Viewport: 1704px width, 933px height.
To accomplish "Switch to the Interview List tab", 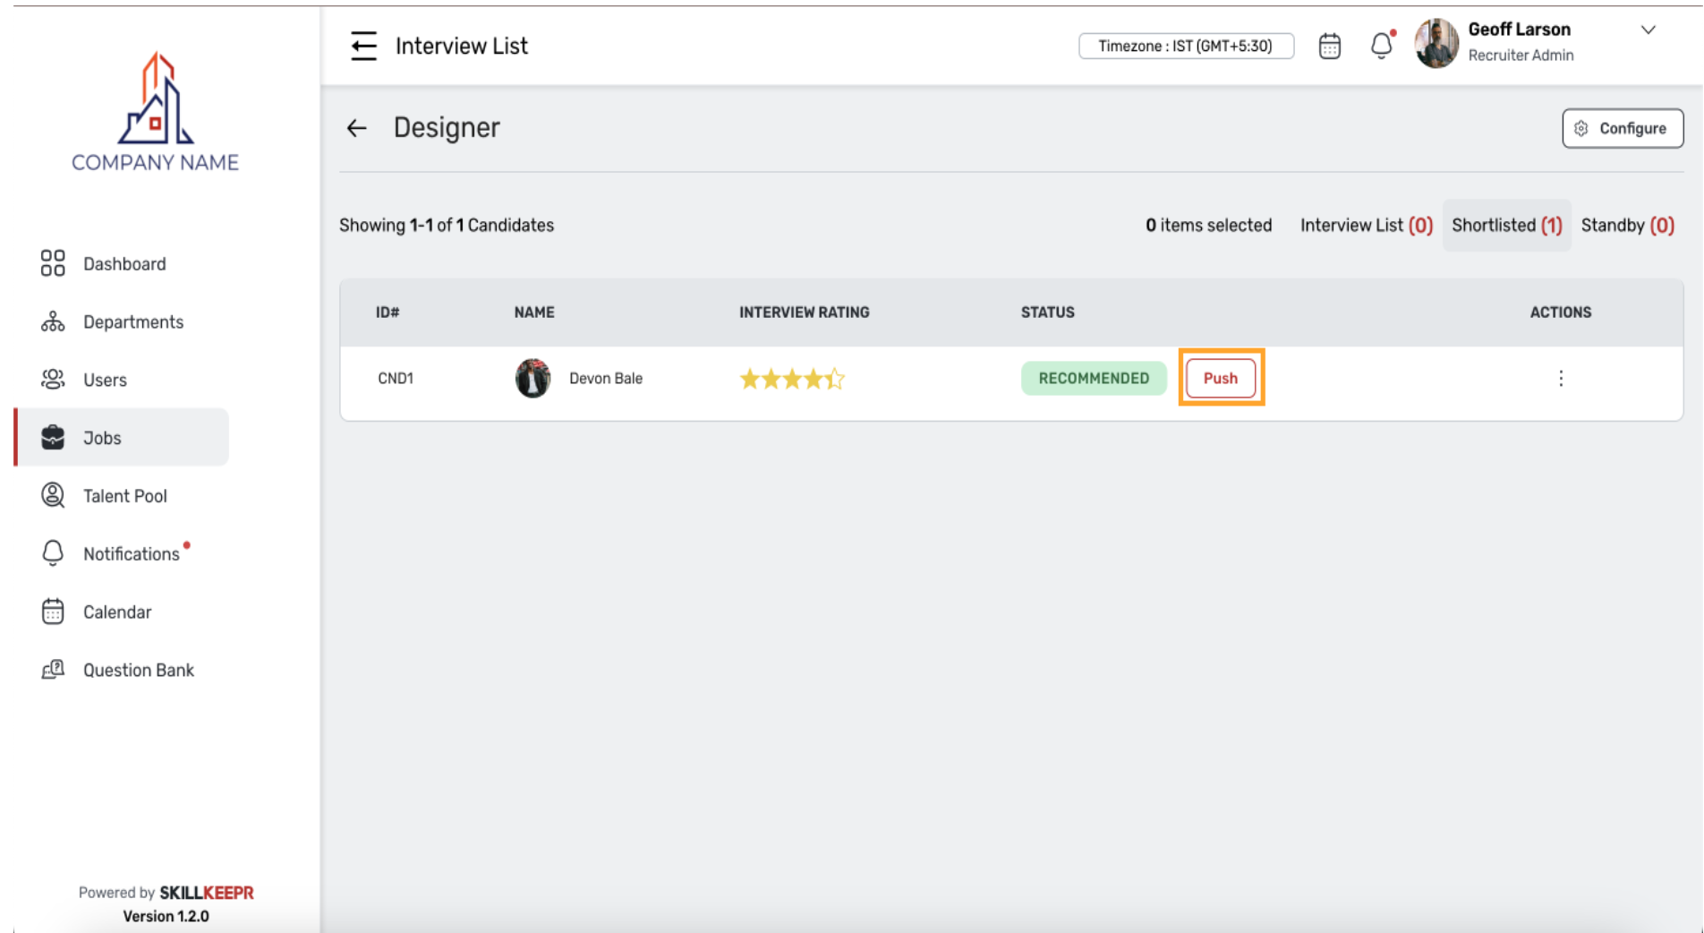I will click(1366, 225).
